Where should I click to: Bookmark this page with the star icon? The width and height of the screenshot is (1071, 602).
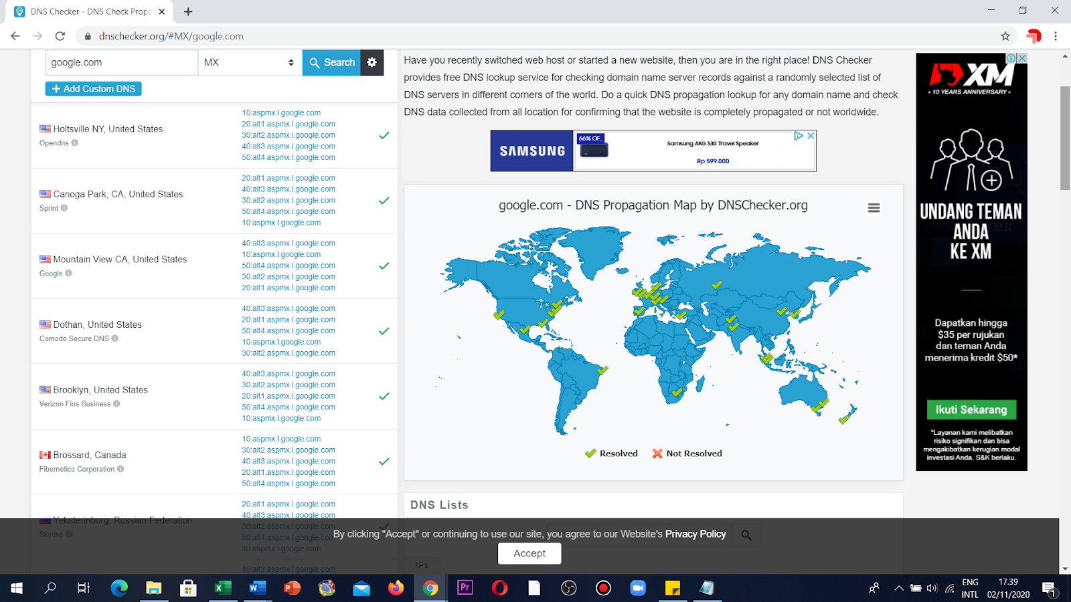[x=1005, y=36]
